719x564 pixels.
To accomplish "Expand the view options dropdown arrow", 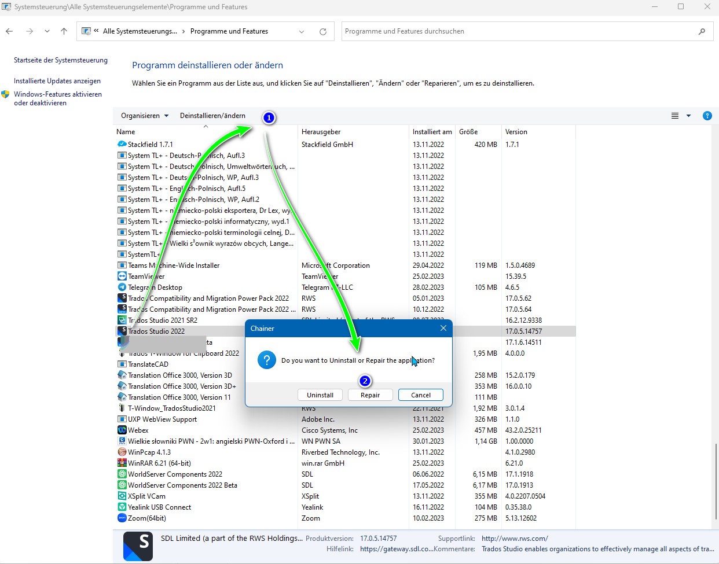I will [x=688, y=116].
